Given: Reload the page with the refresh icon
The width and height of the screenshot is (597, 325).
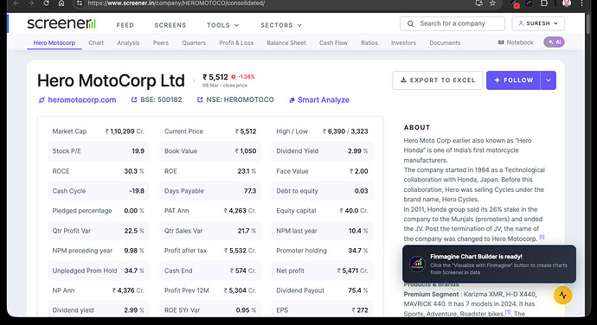Looking at the screenshot, I should point(46,3).
